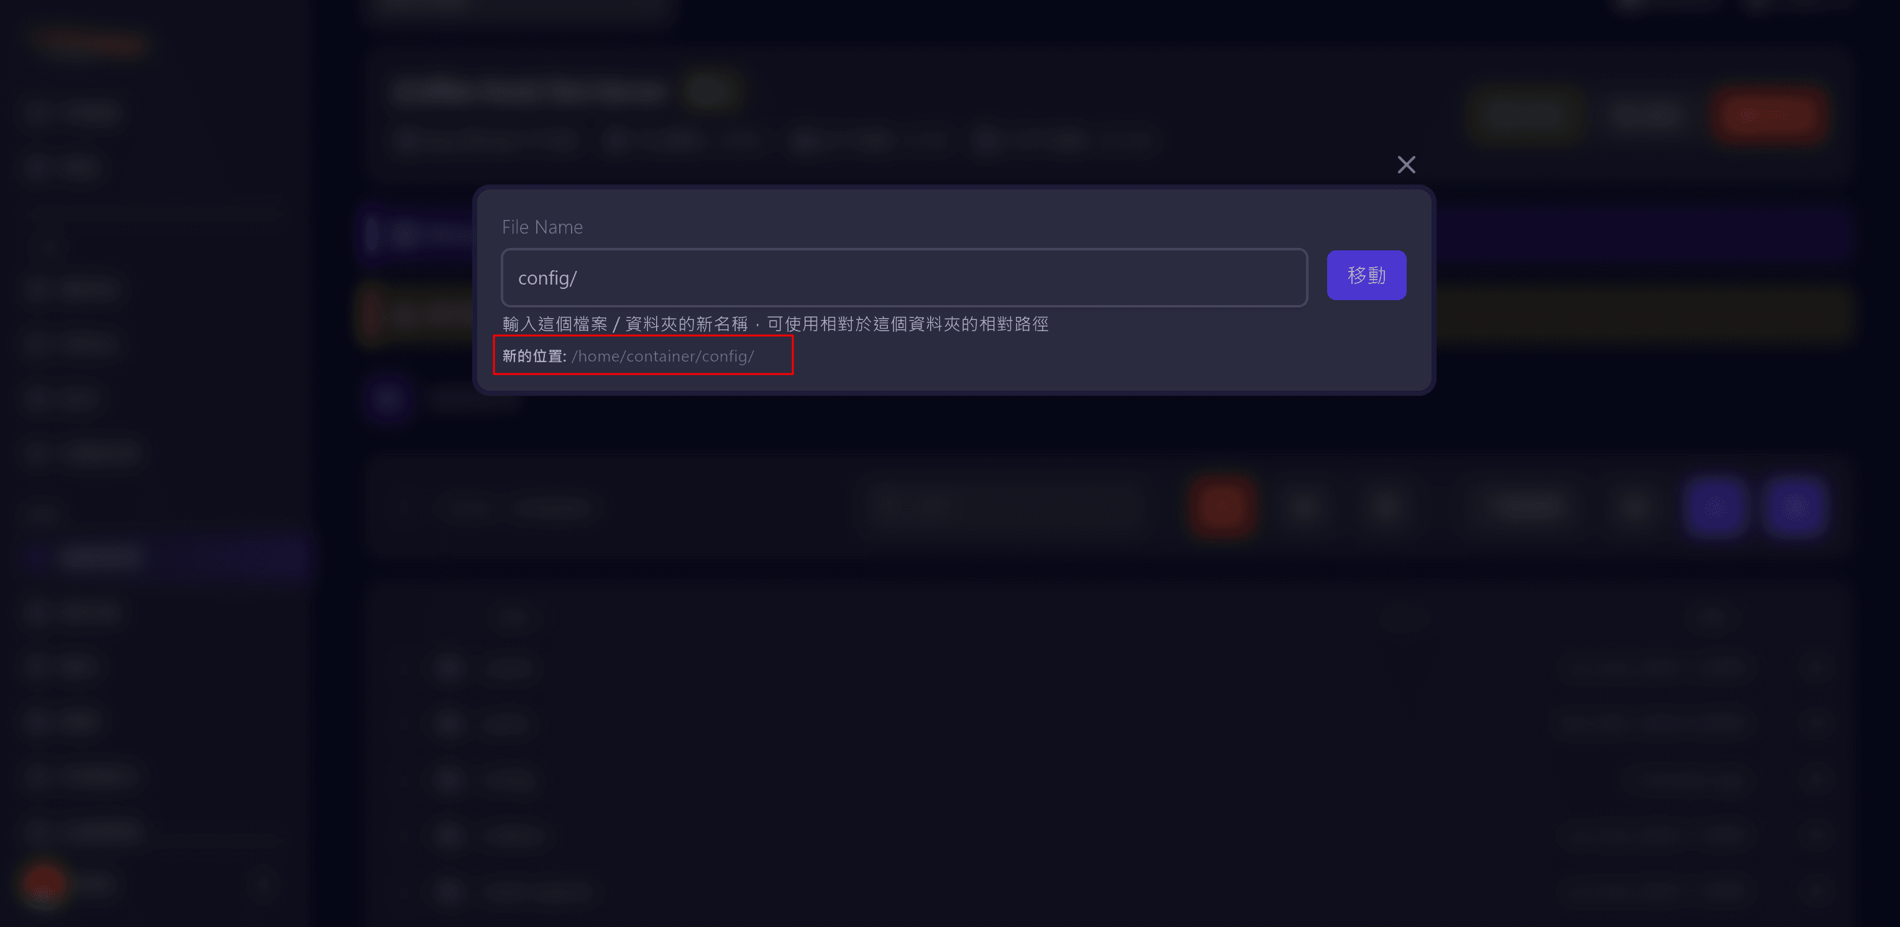Click the File Name label
Screen dimensions: 1900x927
pos(542,227)
